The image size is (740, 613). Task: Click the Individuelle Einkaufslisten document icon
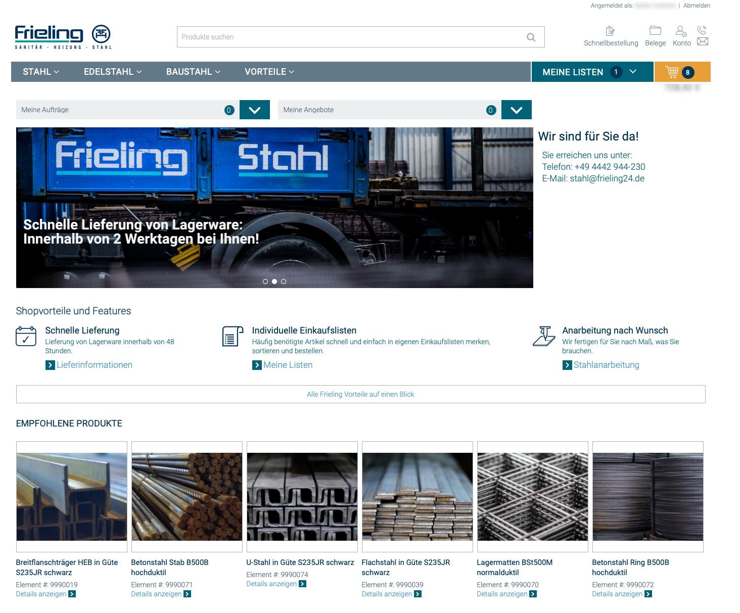233,336
